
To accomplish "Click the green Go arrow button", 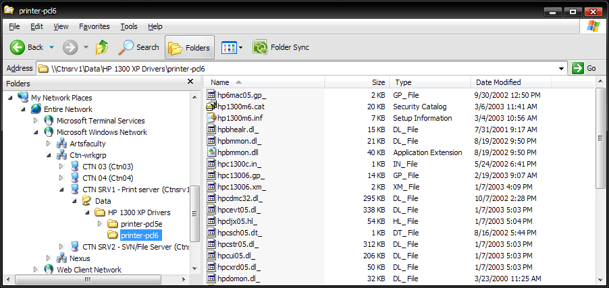I will pyautogui.click(x=578, y=68).
